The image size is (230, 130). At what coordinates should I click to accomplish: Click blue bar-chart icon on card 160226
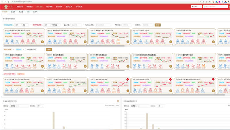click(x=60, y=41)
